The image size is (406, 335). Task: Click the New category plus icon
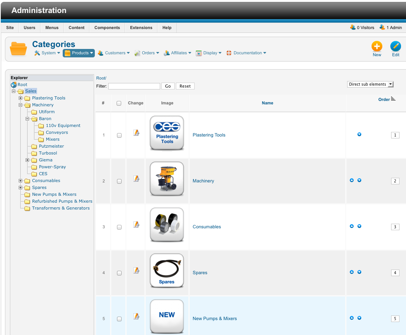pos(377,46)
